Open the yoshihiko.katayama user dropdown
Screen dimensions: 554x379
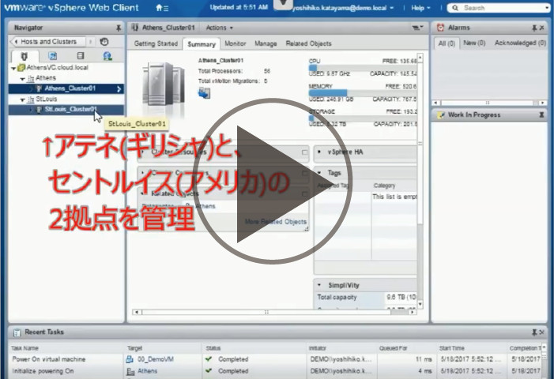(342, 8)
